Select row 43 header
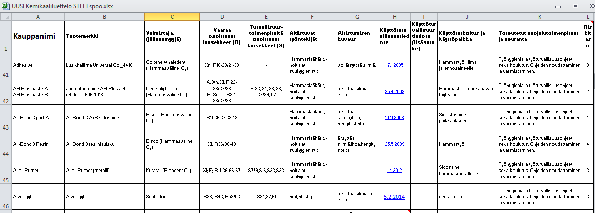The height and width of the screenshot is (213, 595). pos(6,118)
